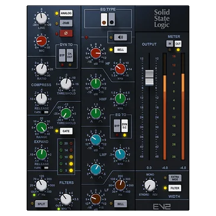Click the compressor RELEASE knob
This screenshot has height=216, width=216.
tap(41, 99)
